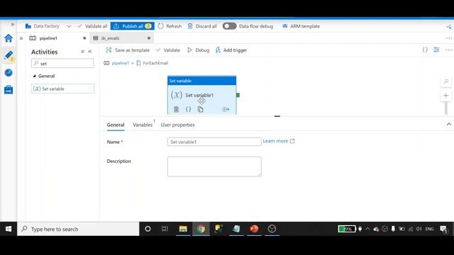Zoom in the canvas with plus button
Screen dimensions: 454x255
tap(446, 96)
